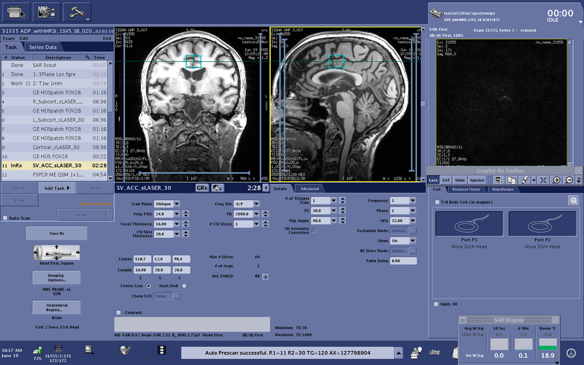The height and width of the screenshot is (365, 584).
Task: Click the zoom in magnifier icon
Action: [556, 180]
